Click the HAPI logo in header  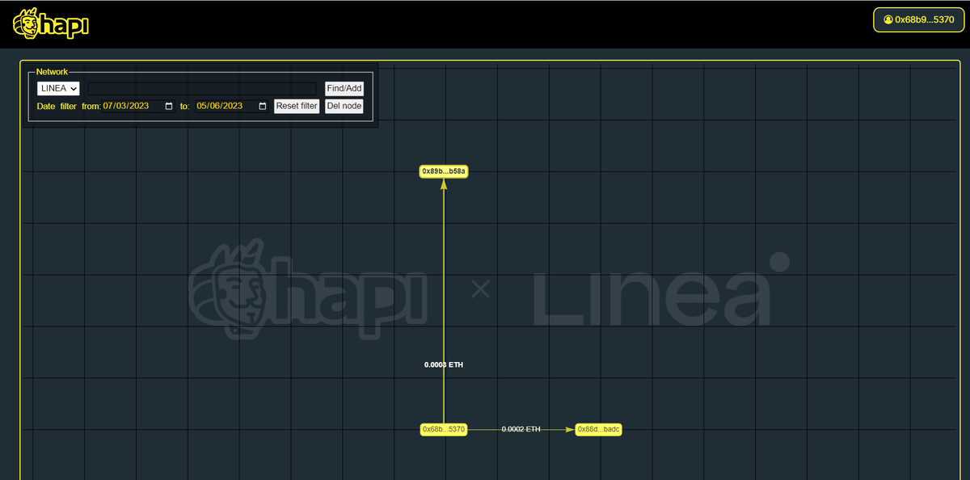click(x=50, y=23)
